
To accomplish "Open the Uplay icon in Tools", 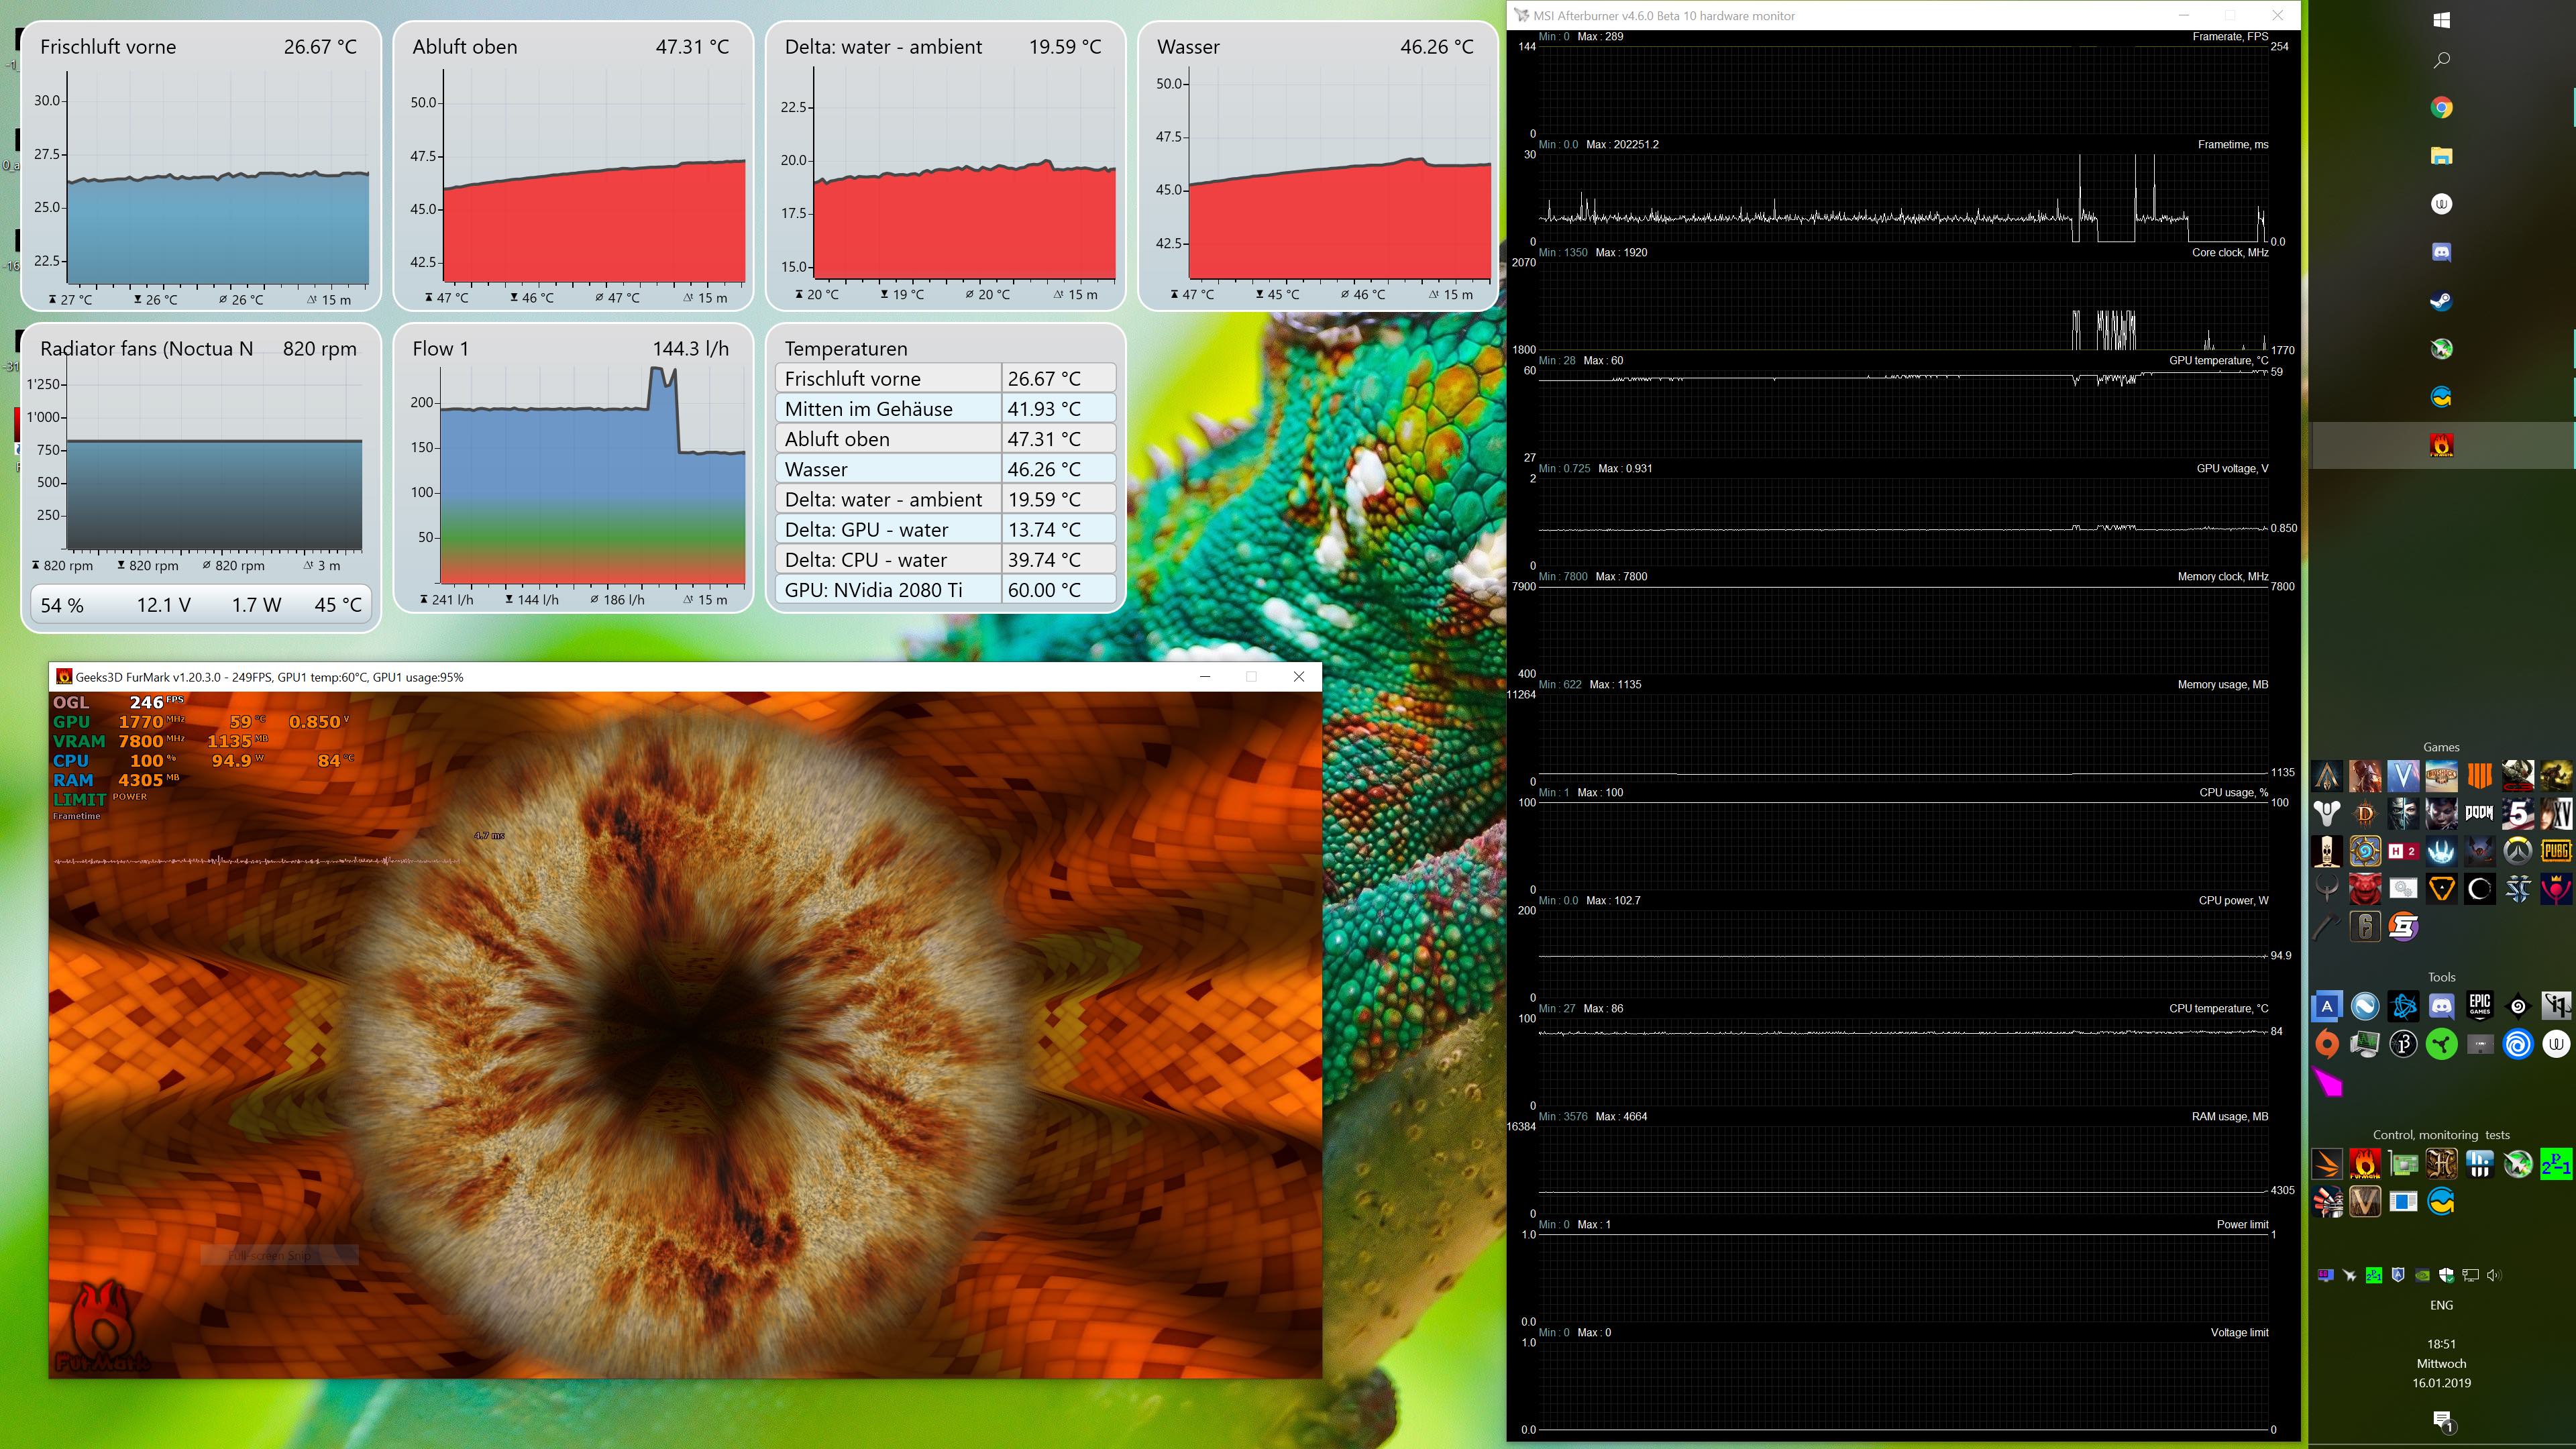I will coord(2518,1044).
